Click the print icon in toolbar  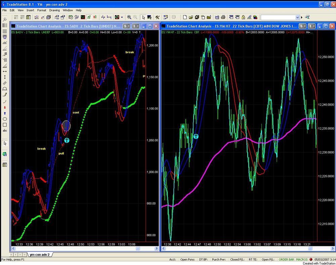coord(223,17)
